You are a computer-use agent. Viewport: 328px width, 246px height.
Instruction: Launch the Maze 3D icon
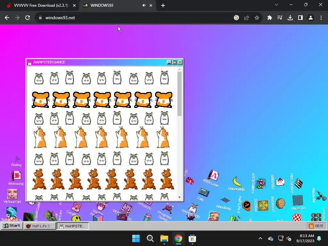[298, 201]
